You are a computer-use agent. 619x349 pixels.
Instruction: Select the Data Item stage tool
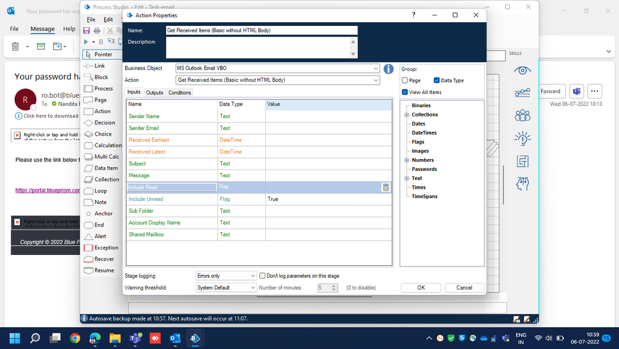(105, 168)
